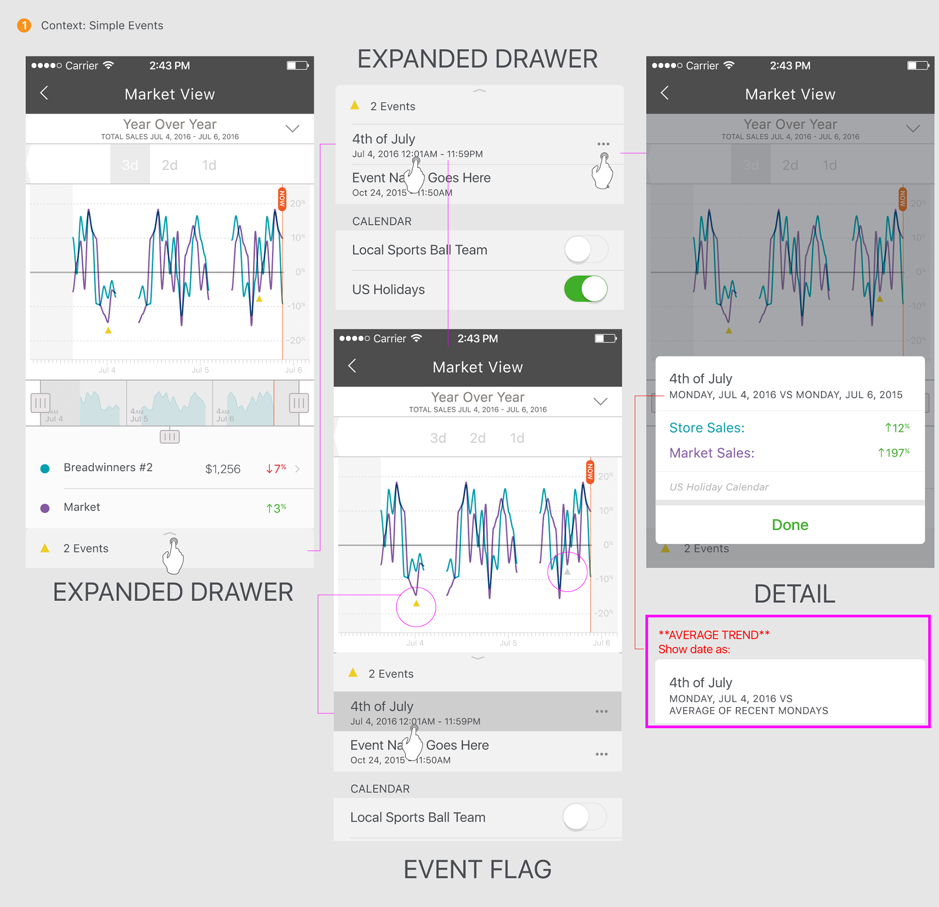Select the 2d tab in left screen
The image size is (939, 907).
(x=170, y=165)
